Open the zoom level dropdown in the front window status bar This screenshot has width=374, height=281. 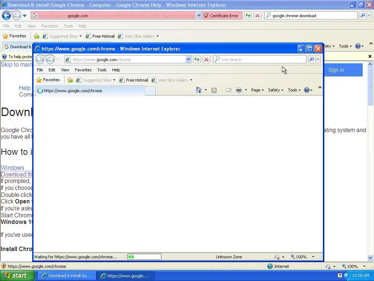(x=313, y=257)
